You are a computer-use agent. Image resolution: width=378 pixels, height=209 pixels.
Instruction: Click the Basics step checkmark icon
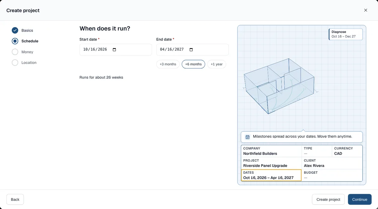click(15, 30)
